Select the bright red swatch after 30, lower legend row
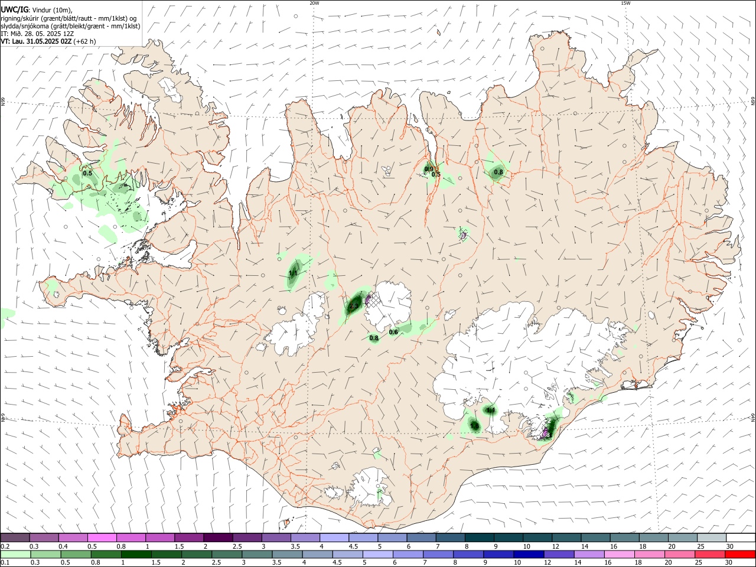Screen dimensions: 756x567 point(739,555)
